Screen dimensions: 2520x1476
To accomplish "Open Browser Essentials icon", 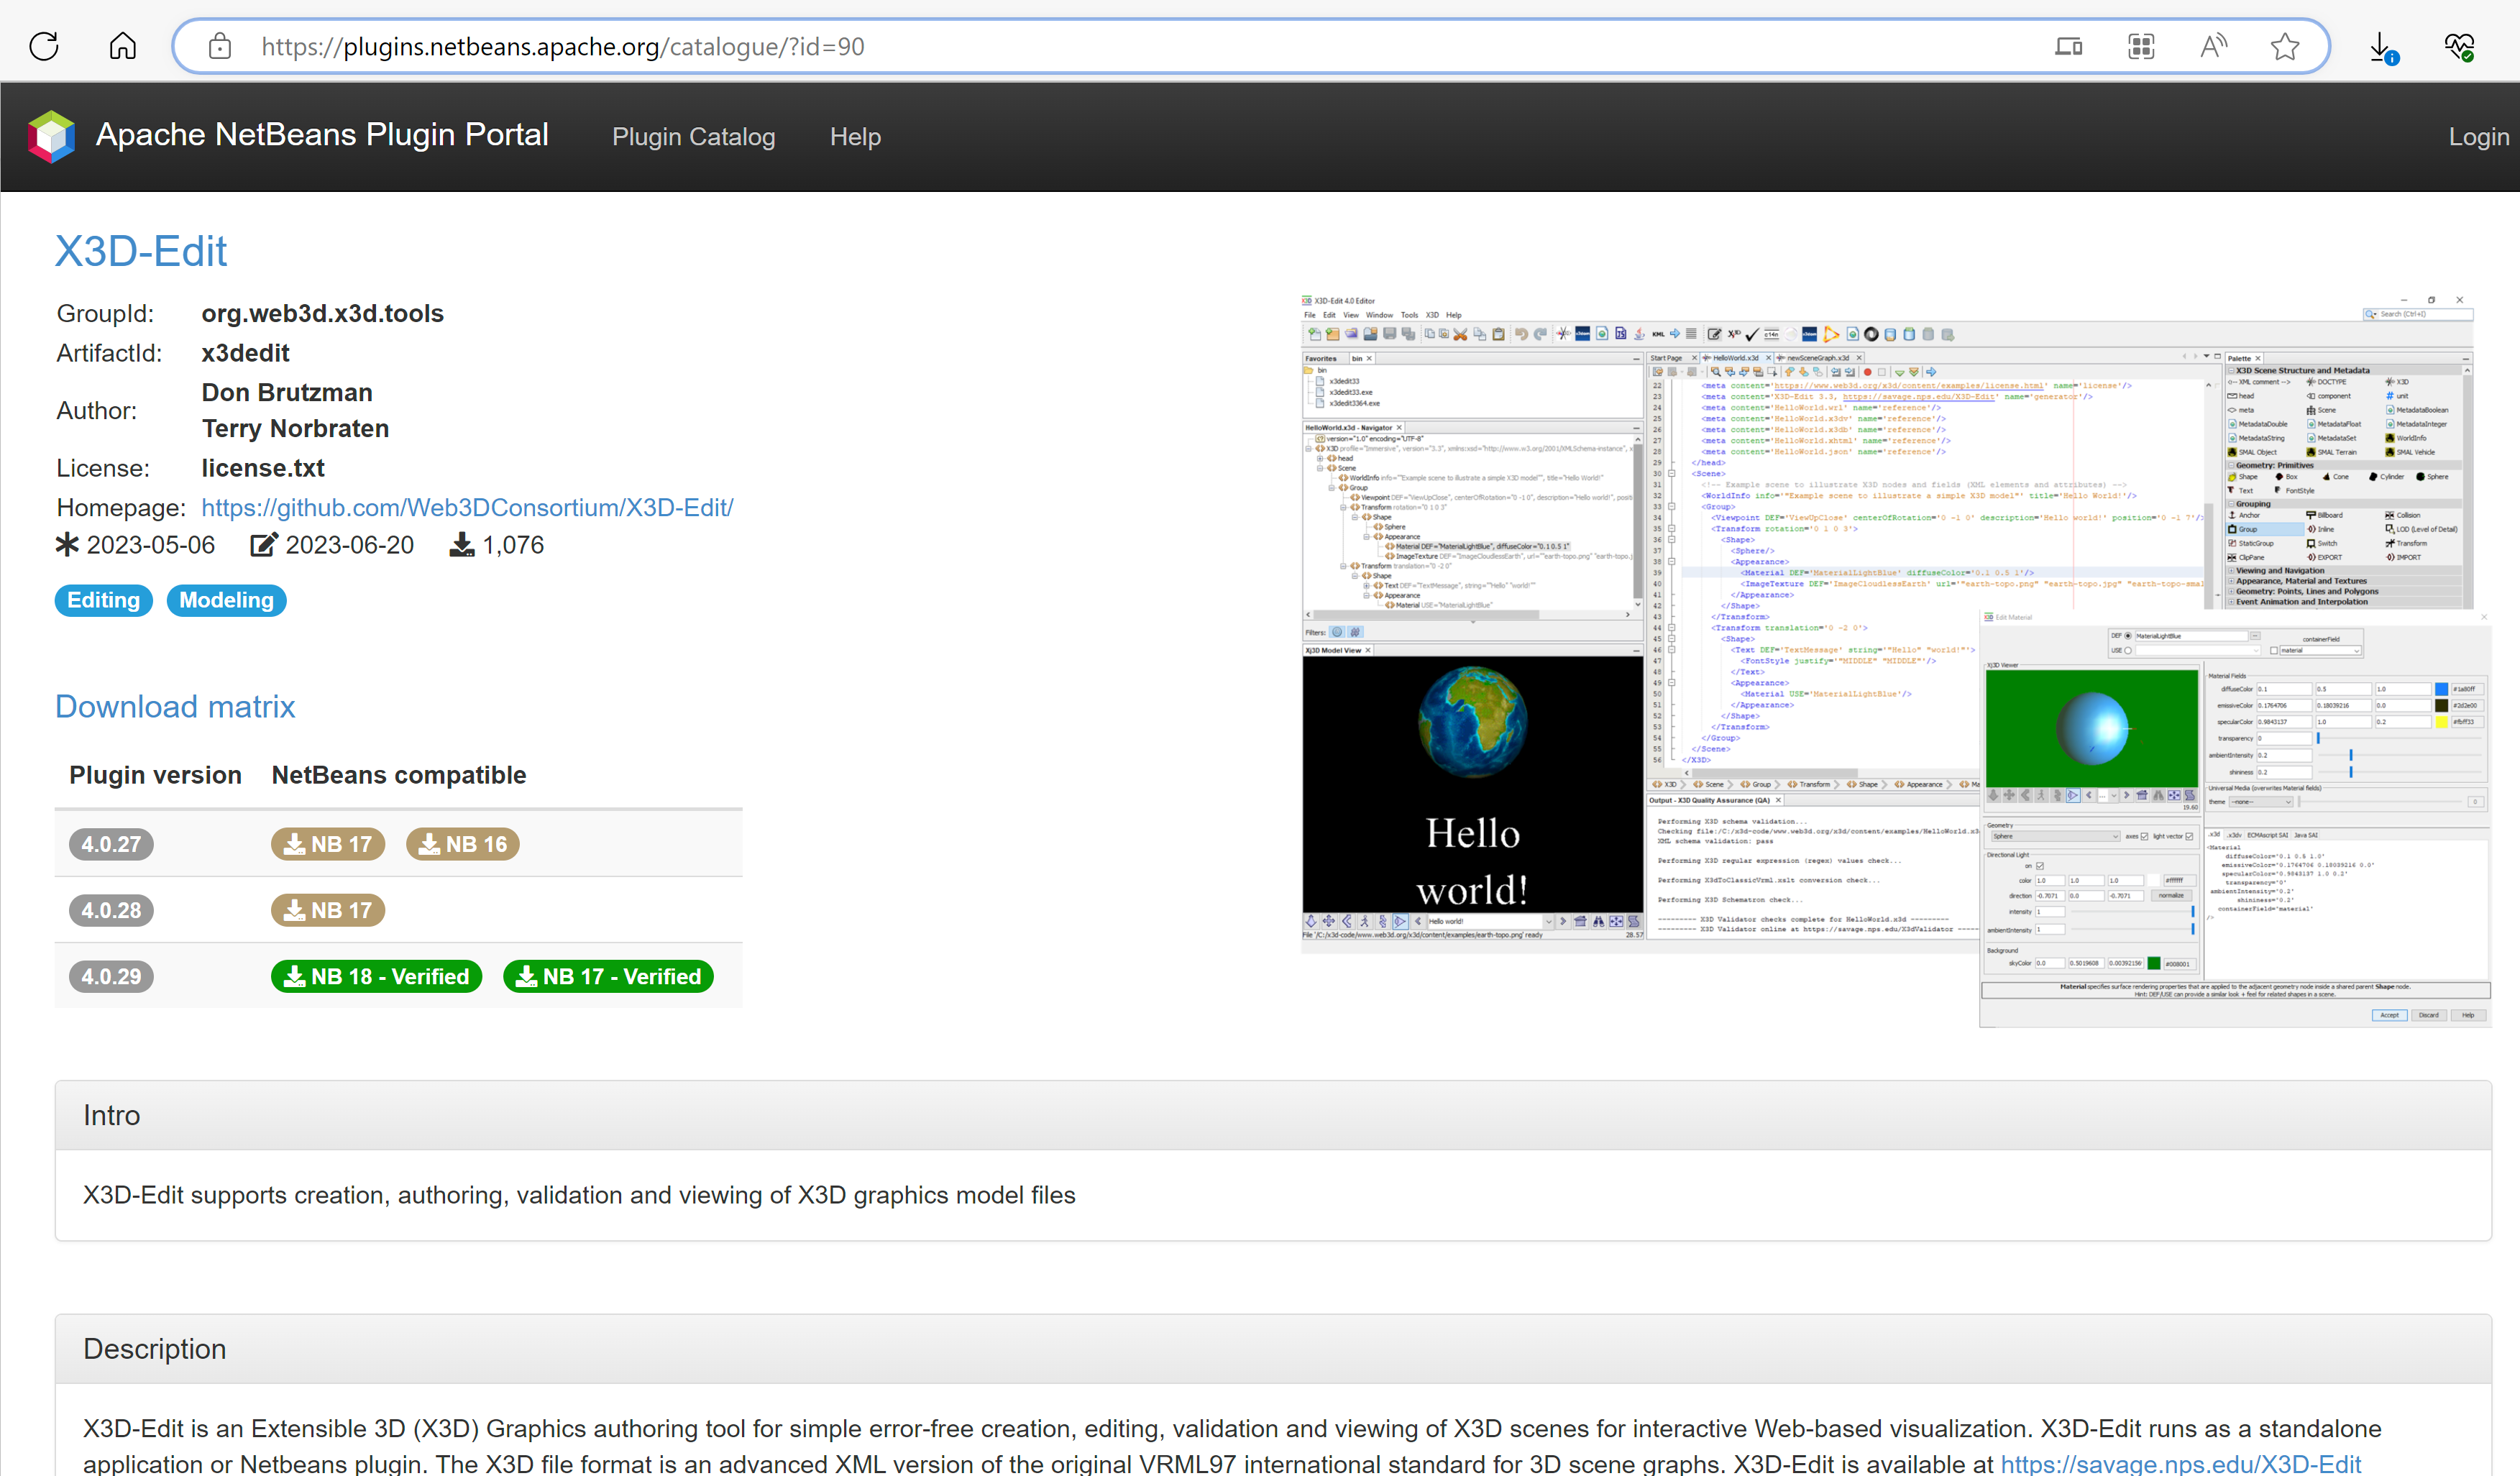I will pos(2460,46).
